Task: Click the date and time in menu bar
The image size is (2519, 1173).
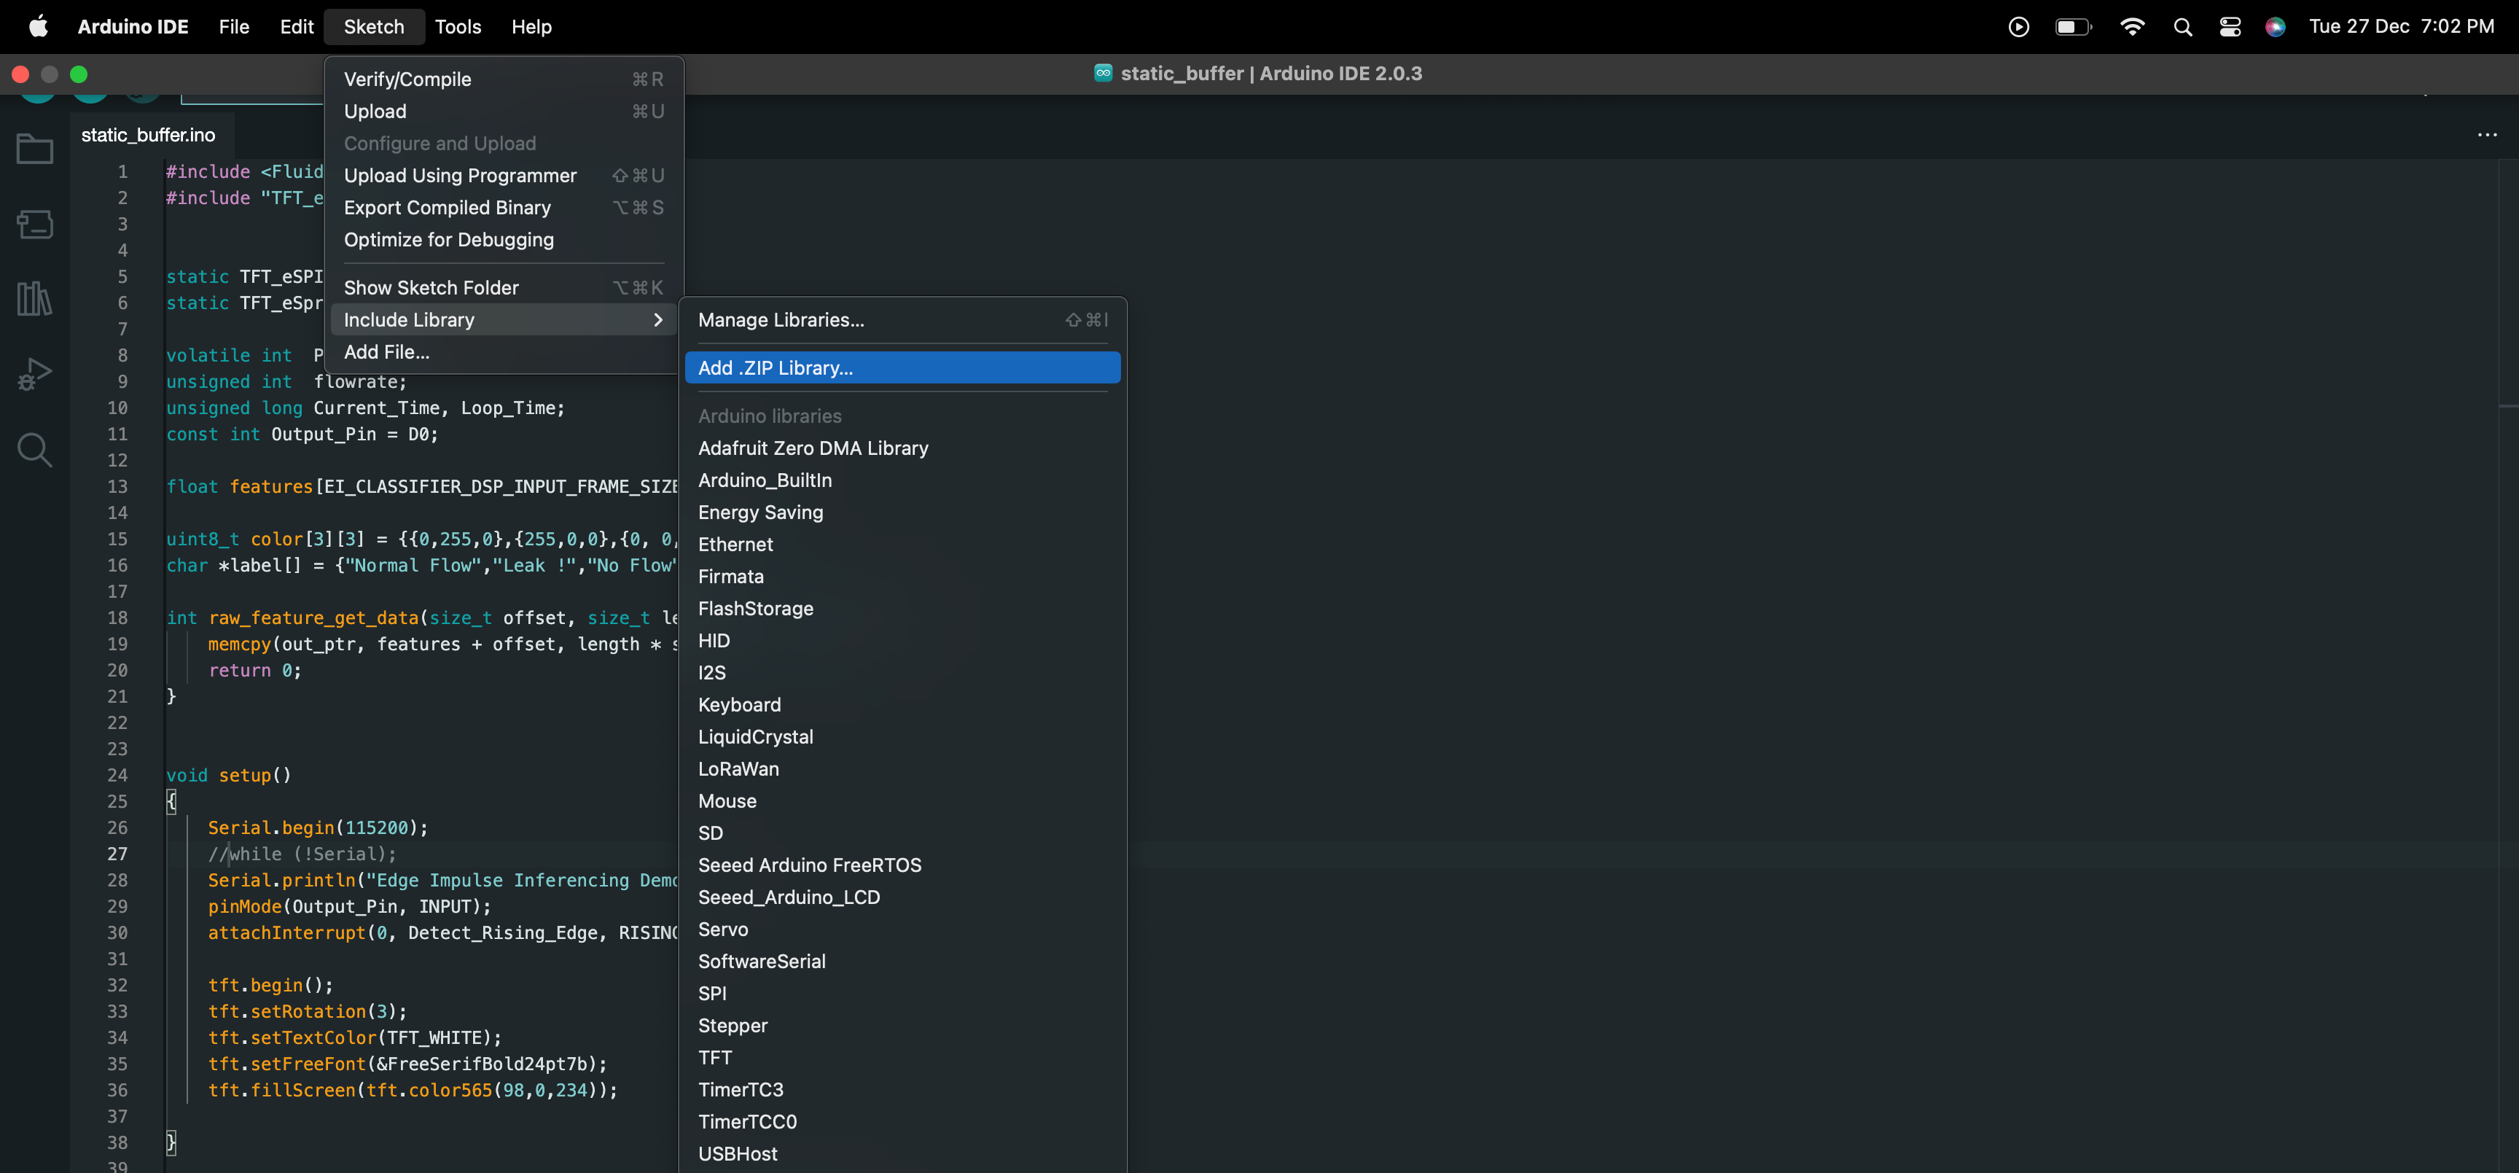Action: click(2401, 26)
